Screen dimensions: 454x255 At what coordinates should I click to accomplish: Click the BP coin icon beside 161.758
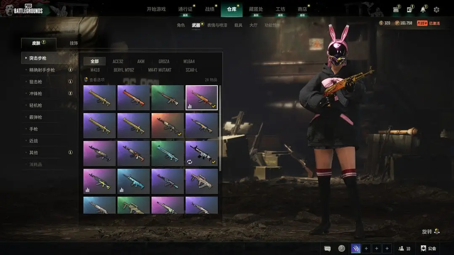pyautogui.click(x=397, y=23)
